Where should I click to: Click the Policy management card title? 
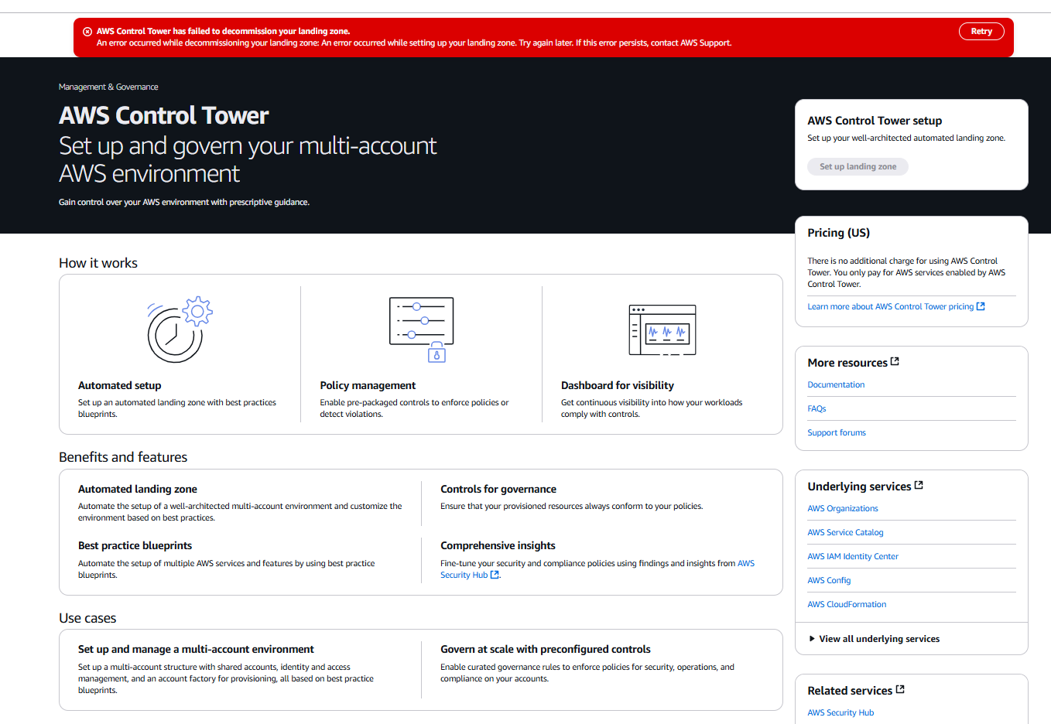[x=368, y=385]
